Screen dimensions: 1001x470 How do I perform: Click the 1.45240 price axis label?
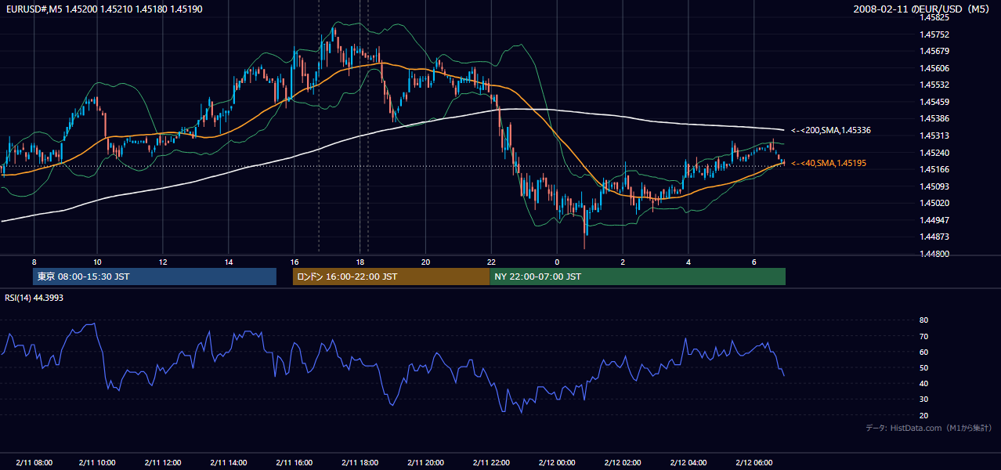pyautogui.click(x=934, y=153)
